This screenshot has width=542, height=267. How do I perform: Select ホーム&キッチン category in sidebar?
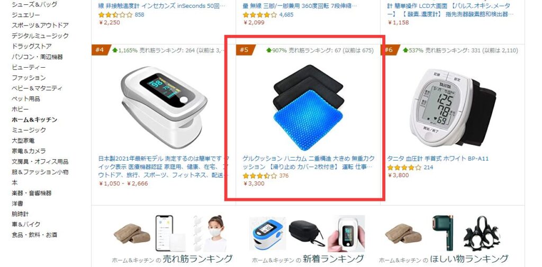pos(34,119)
